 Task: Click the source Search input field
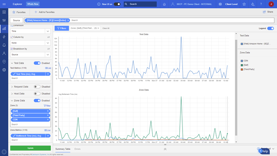(172, 20)
